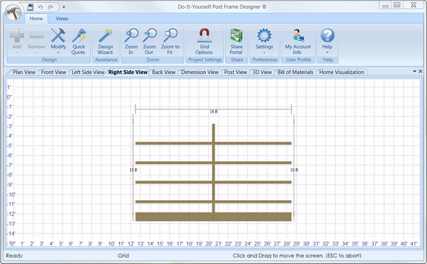Expand the Settings gear dropdown

[x=264, y=41]
